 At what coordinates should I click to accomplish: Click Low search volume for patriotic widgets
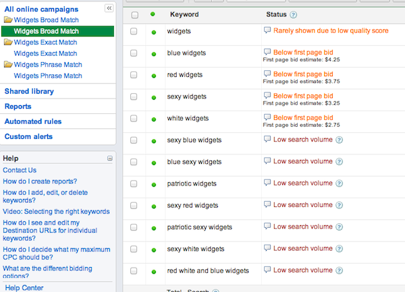tap(303, 183)
